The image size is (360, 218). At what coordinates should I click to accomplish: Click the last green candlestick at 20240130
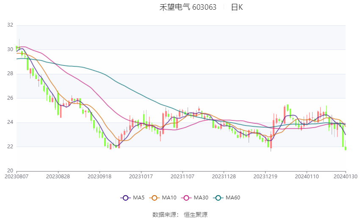coord(346,148)
